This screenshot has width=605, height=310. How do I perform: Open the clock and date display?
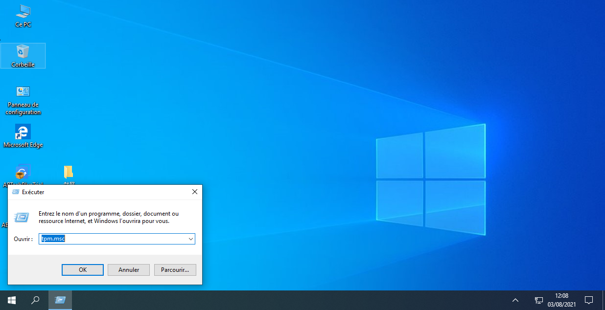tap(561, 300)
